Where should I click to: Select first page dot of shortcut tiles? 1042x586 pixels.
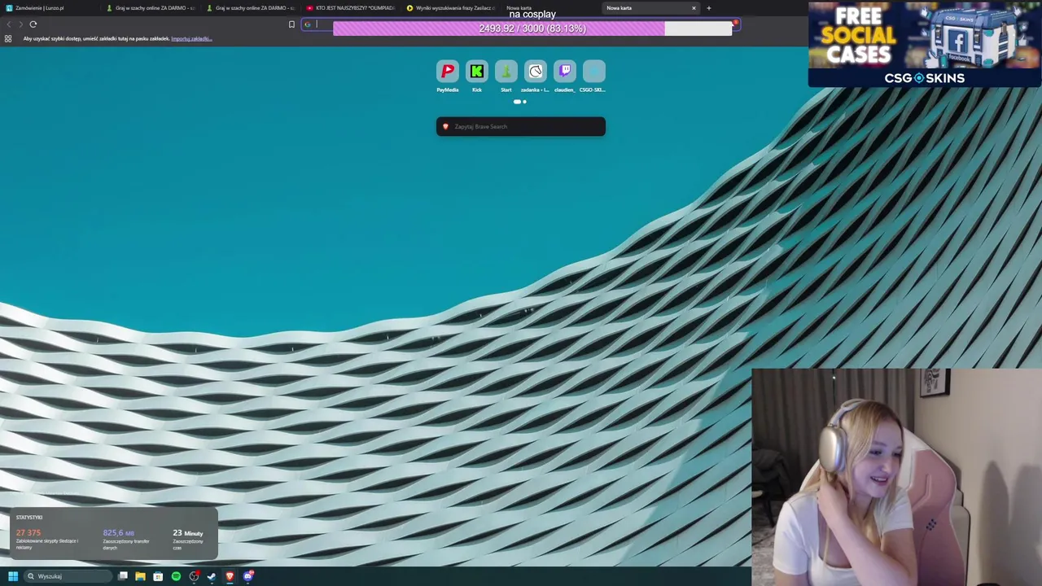coord(517,102)
